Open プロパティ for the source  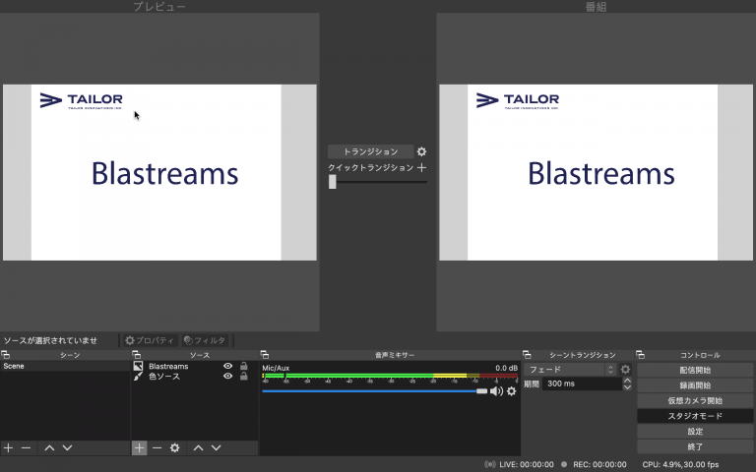tap(149, 340)
